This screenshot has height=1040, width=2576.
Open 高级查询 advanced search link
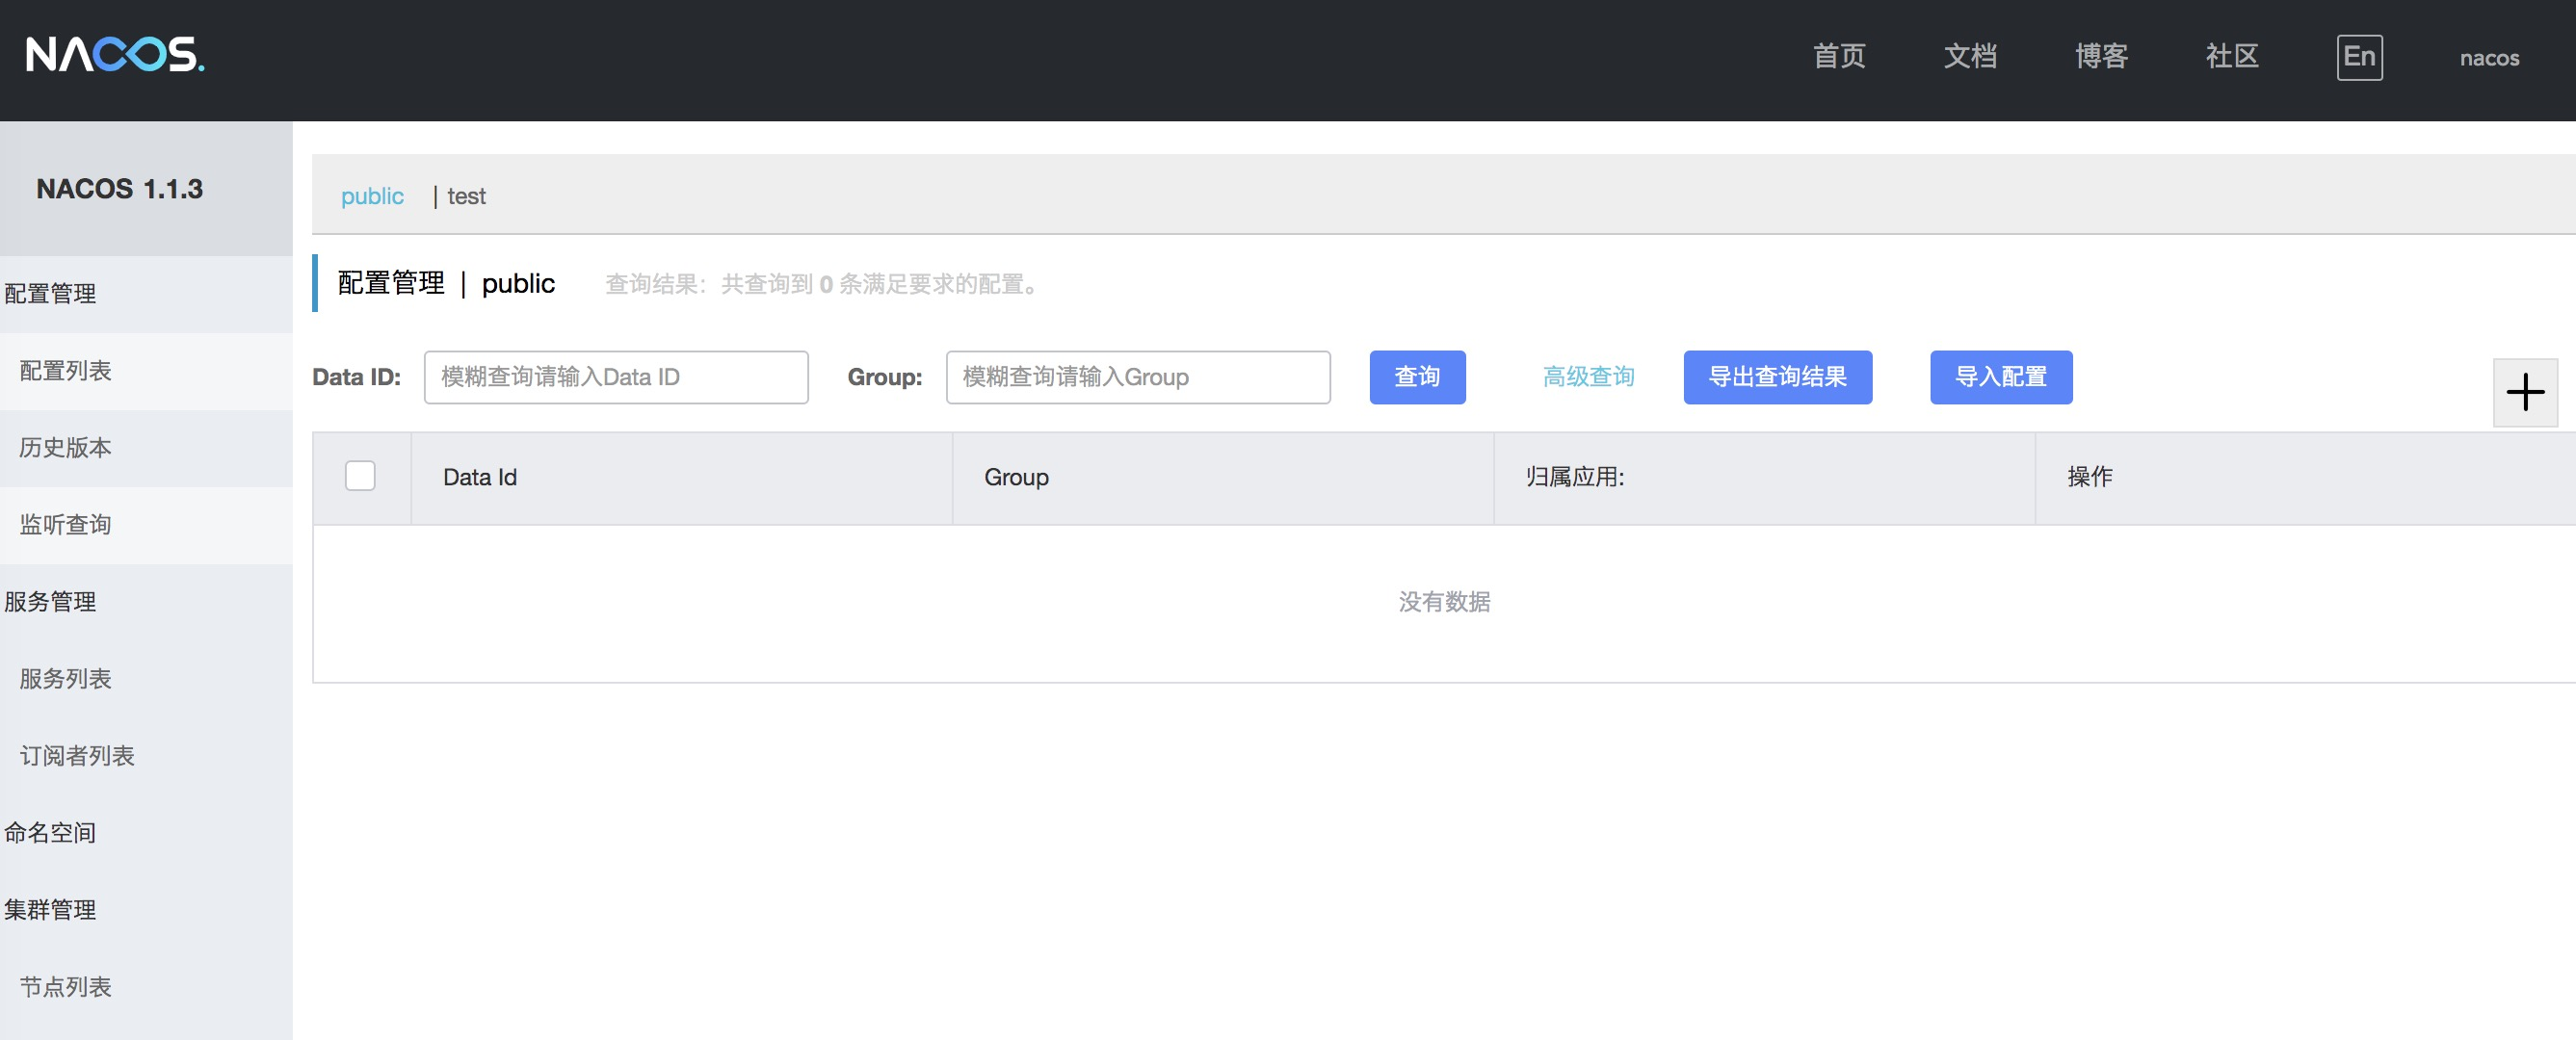(1587, 377)
